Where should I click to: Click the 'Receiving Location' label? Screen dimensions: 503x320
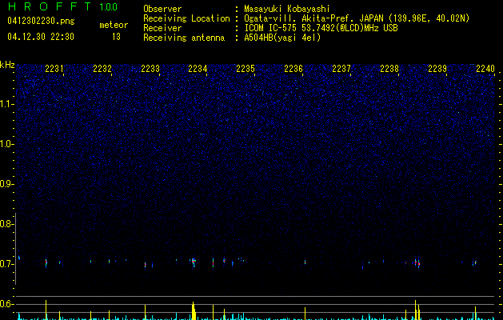click(186, 18)
